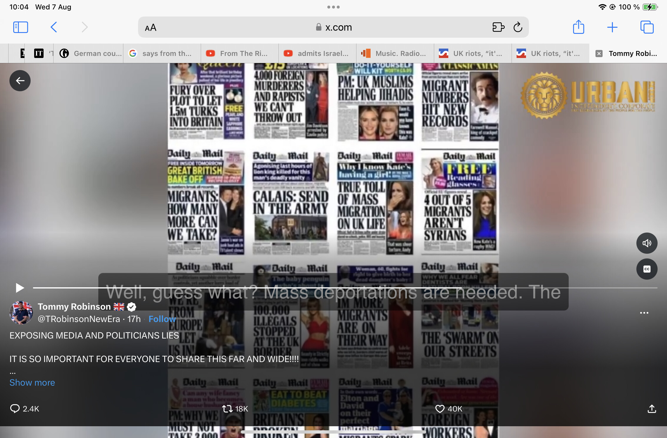Screen dimensions: 667x438
Task: Open the AA page settings menu
Action: pos(151,28)
